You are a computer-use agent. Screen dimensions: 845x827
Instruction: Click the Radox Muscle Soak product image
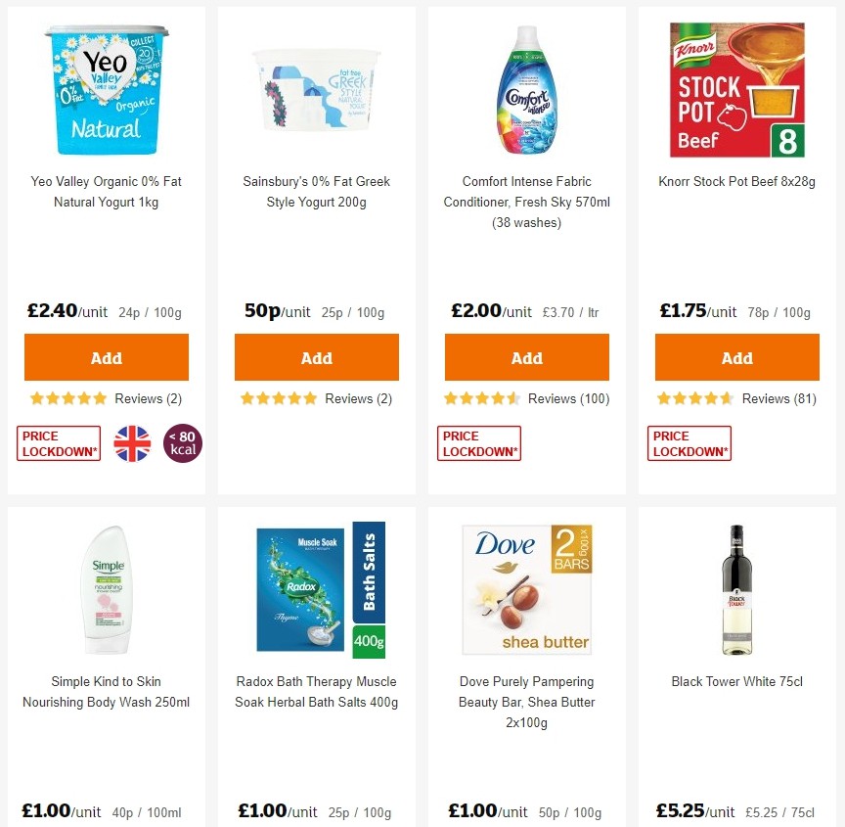click(316, 589)
